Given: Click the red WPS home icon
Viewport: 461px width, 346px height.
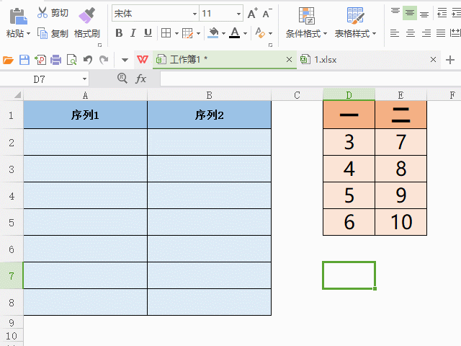Looking at the screenshot, I should (143, 60).
